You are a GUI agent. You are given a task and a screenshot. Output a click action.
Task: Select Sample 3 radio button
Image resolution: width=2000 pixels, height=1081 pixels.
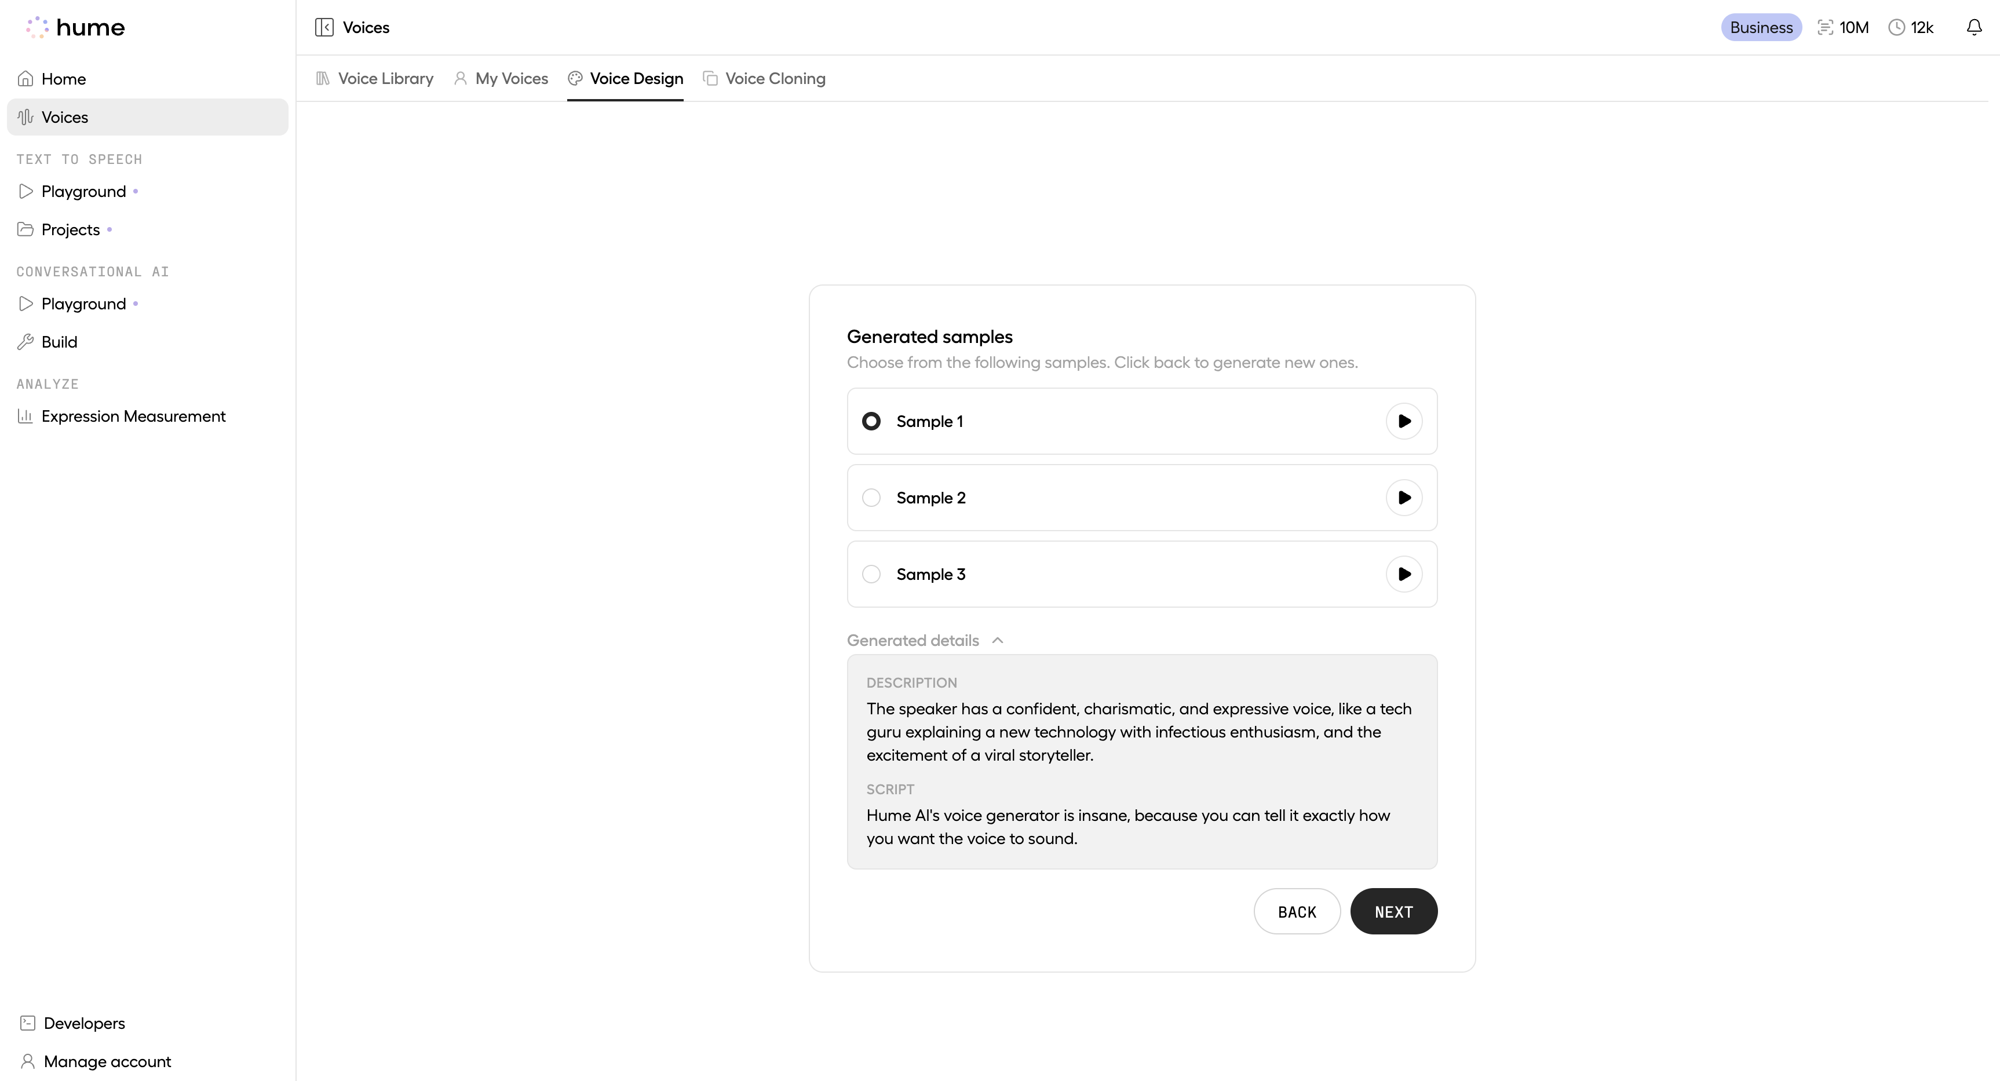click(871, 574)
